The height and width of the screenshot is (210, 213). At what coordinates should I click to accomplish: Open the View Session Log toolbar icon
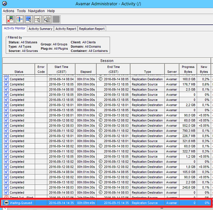[47, 19]
